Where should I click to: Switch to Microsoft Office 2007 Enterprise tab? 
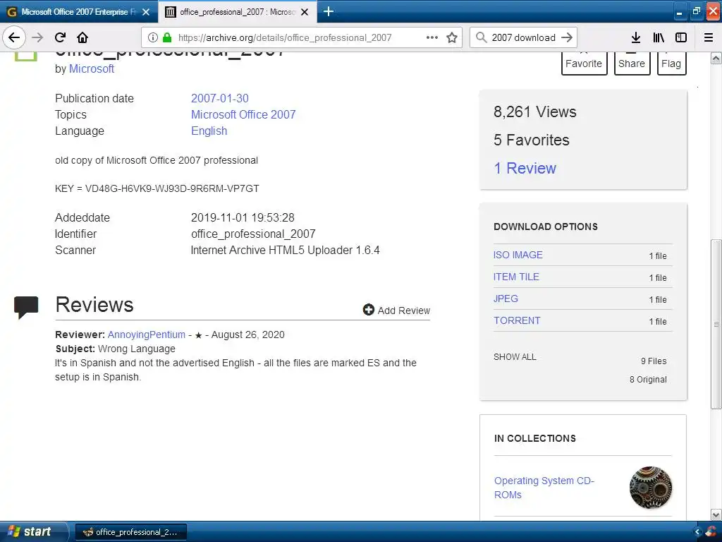click(79, 12)
